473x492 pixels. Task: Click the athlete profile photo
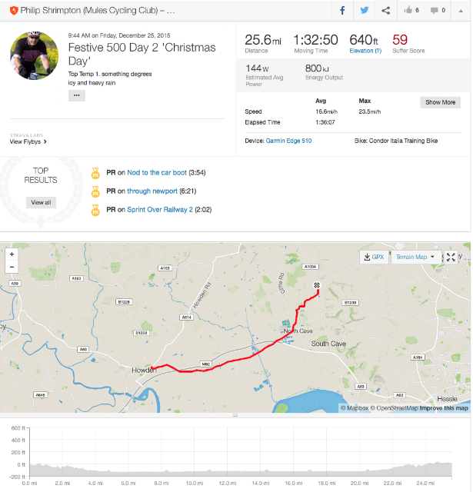pyautogui.click(x=34, y=55)
